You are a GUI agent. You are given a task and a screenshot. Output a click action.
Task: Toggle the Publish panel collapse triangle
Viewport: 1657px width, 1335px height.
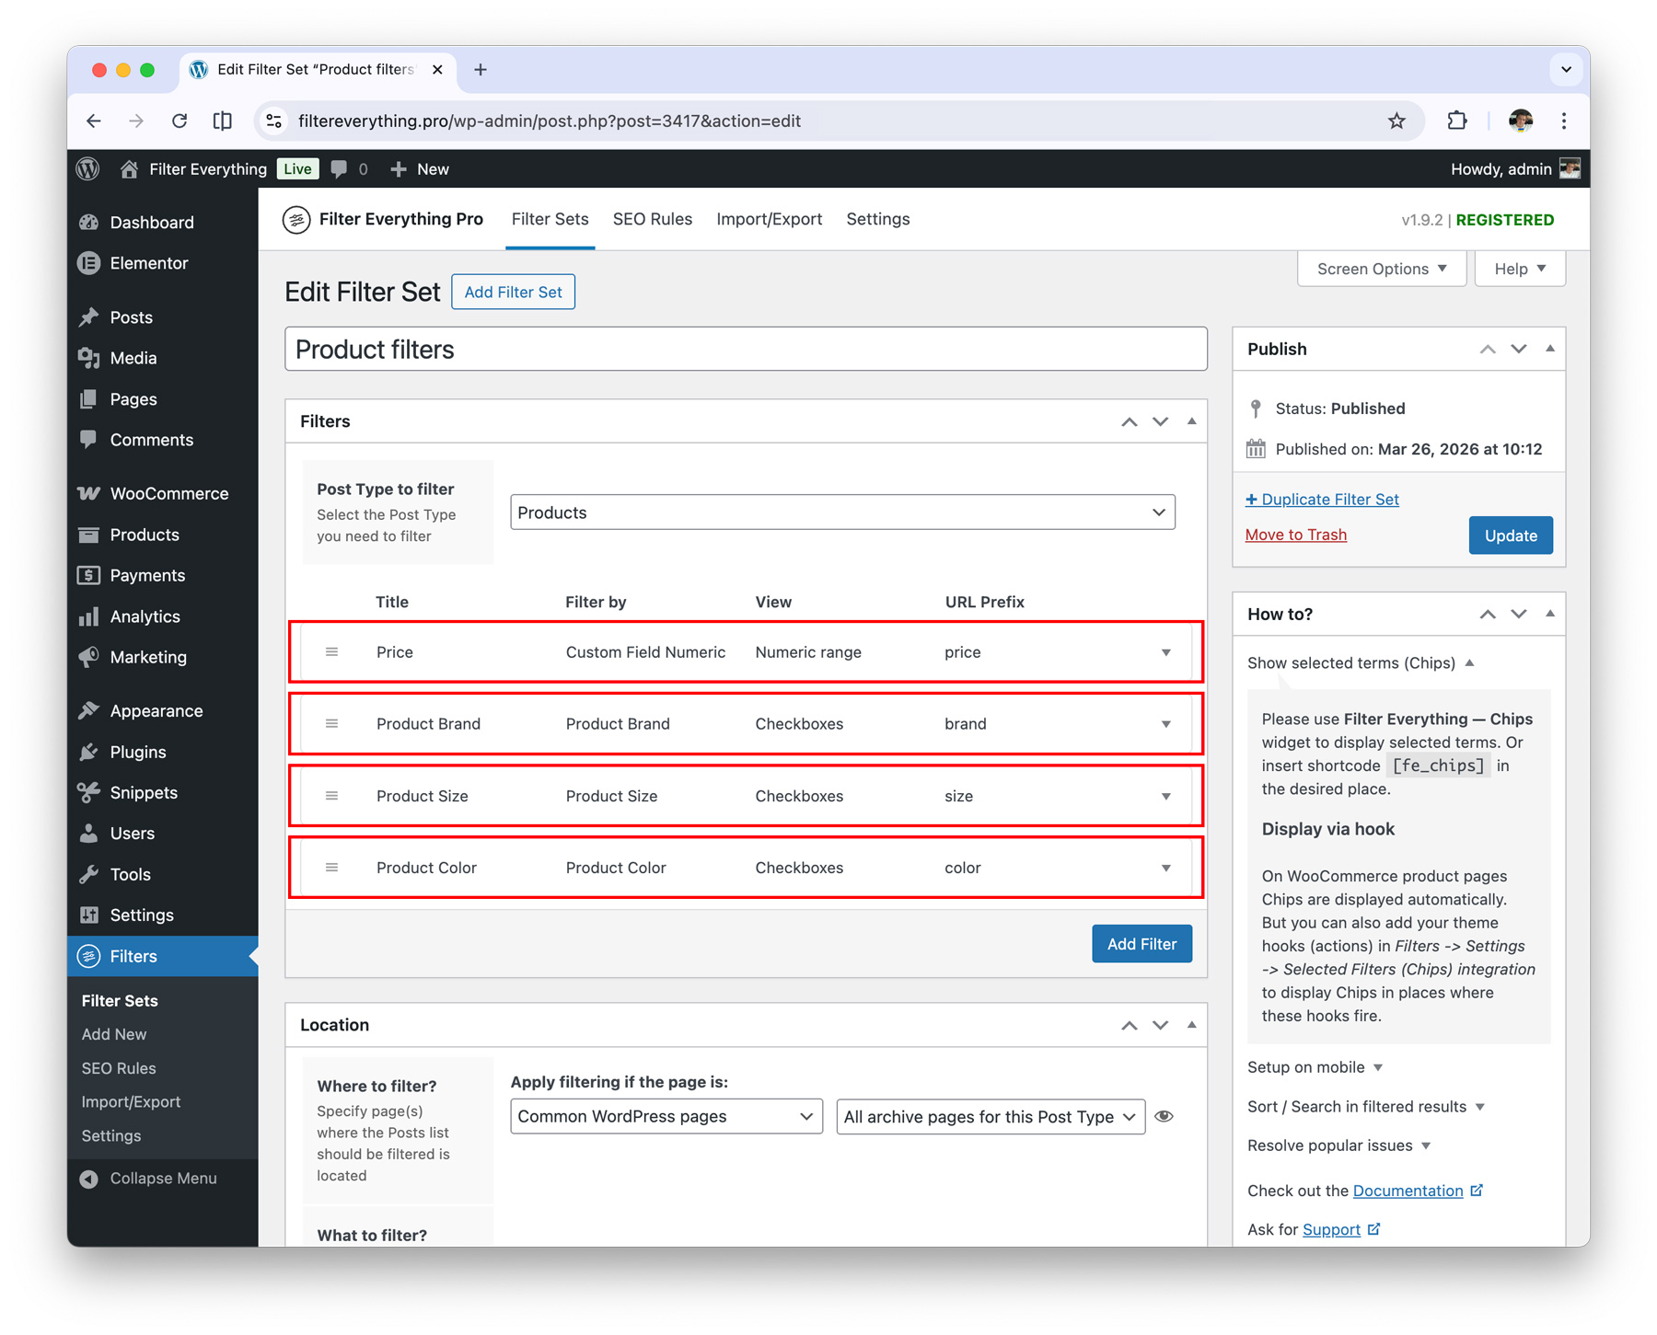coord(1550,349)
